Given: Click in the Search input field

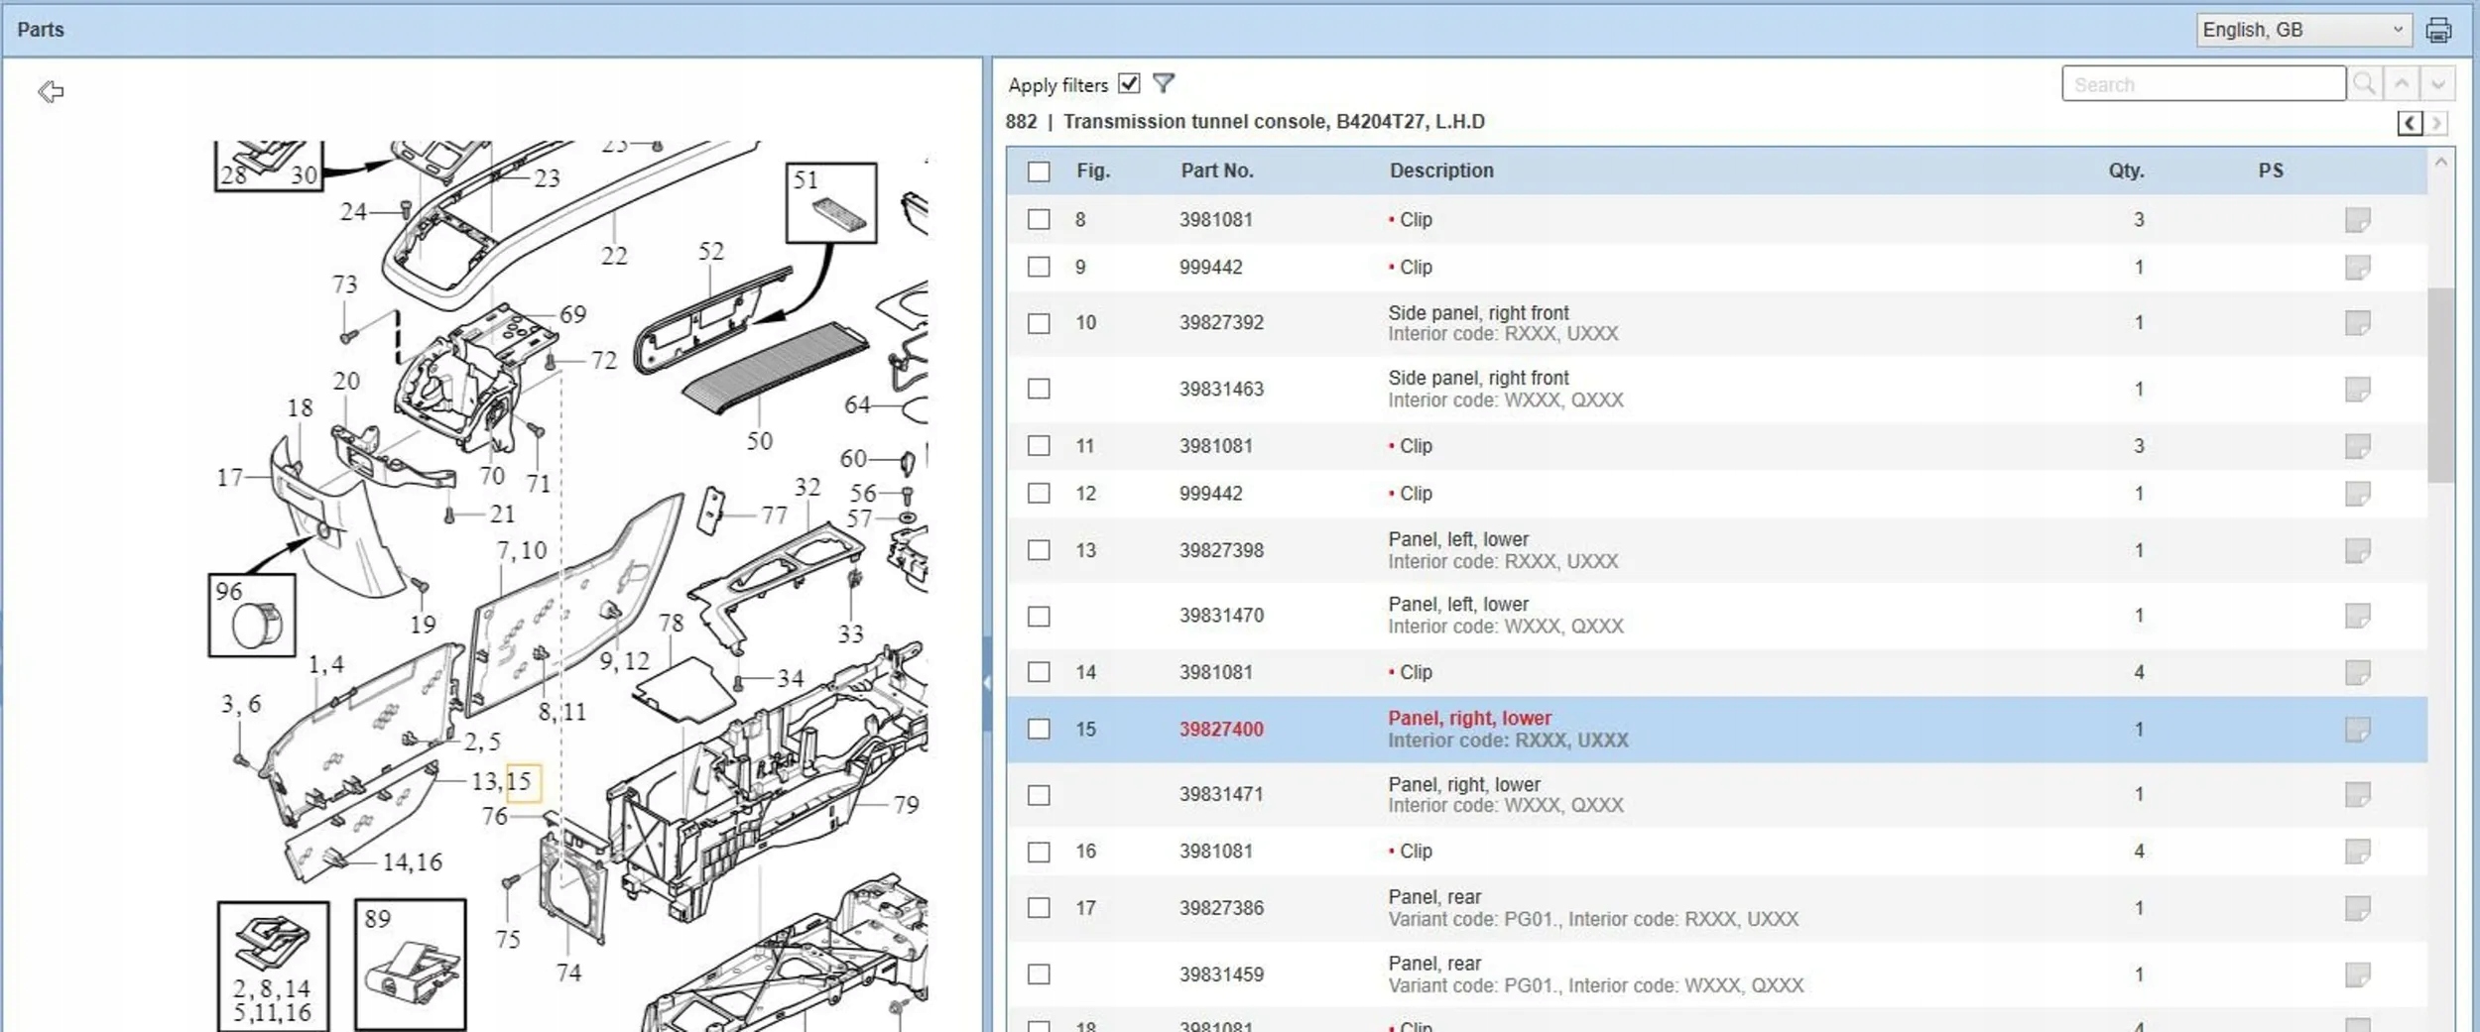Looking at the screenshot, I should tap(2203, 84).
